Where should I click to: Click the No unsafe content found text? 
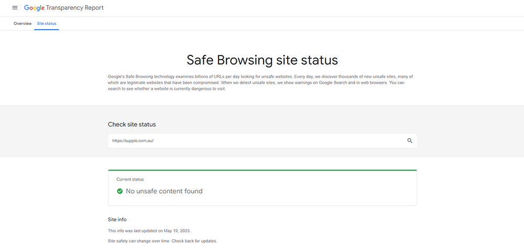point(164,191)
